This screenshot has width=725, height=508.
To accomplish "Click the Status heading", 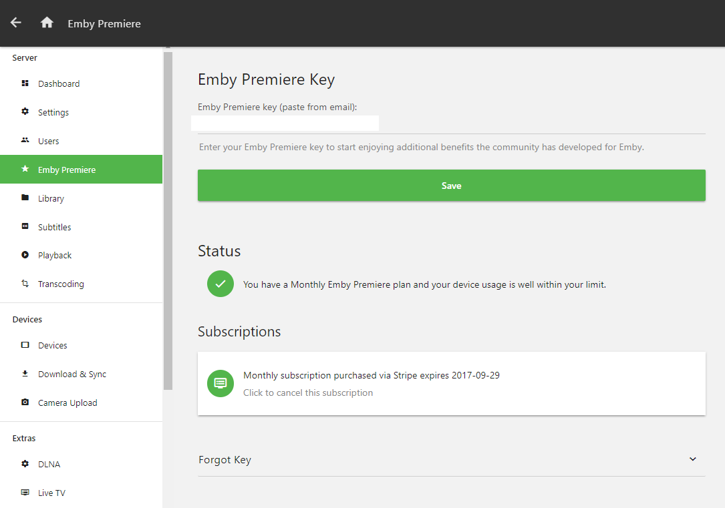I will coord(219,251).
